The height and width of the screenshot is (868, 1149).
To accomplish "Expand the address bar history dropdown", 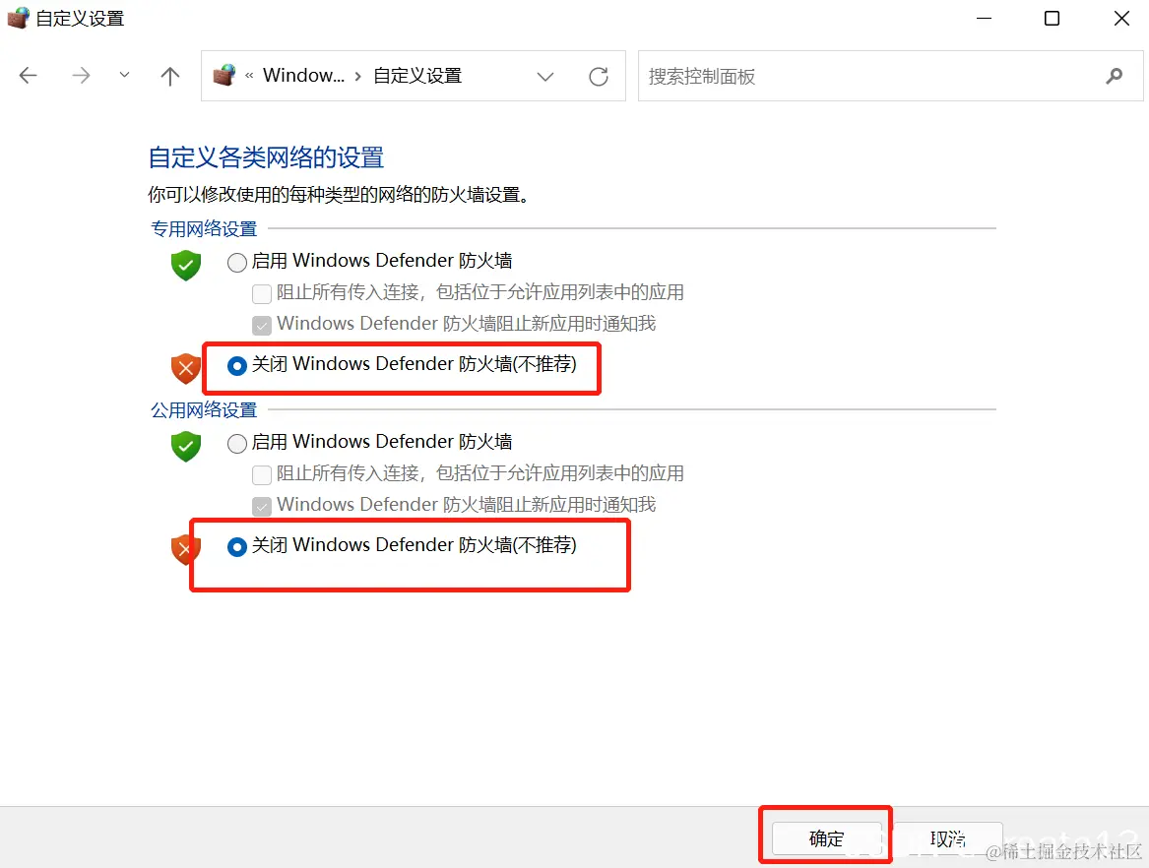I will (x=545, y=76).
